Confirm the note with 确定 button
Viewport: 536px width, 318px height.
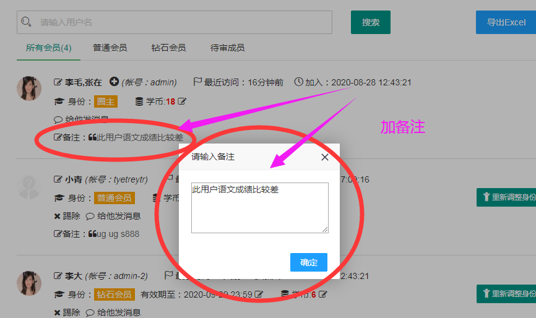tap(309, 262)
